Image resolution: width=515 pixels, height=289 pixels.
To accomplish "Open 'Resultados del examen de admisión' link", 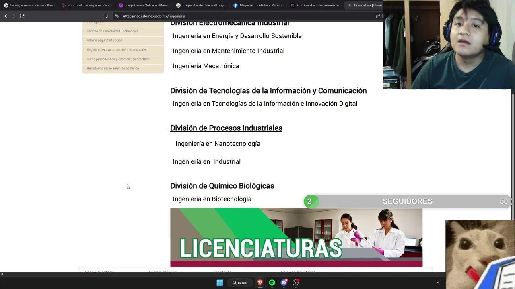I will (x=113, y=68).
